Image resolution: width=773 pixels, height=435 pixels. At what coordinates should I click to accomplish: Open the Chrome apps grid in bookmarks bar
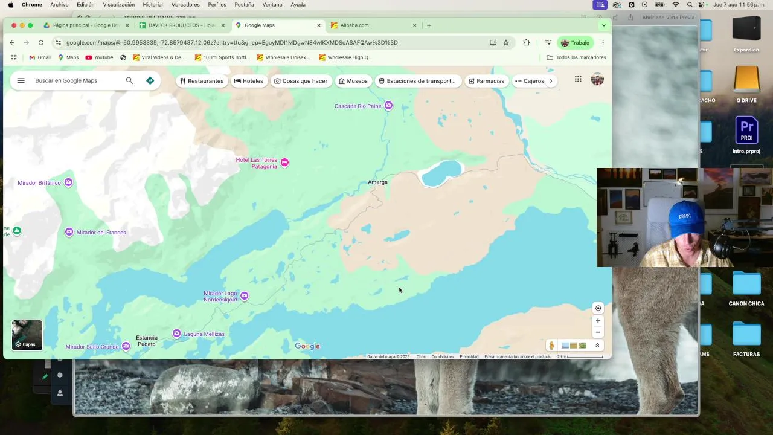pos(13,57)
